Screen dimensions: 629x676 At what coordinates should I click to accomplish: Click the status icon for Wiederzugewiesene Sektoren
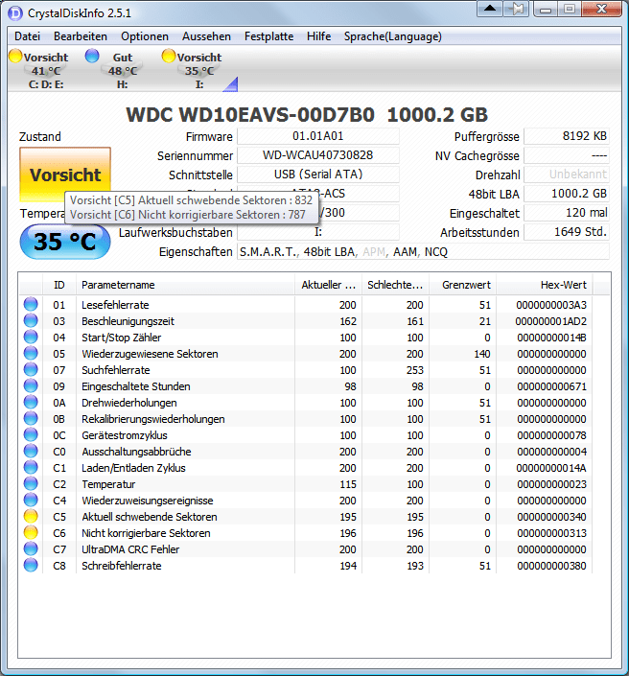[31, 353]
